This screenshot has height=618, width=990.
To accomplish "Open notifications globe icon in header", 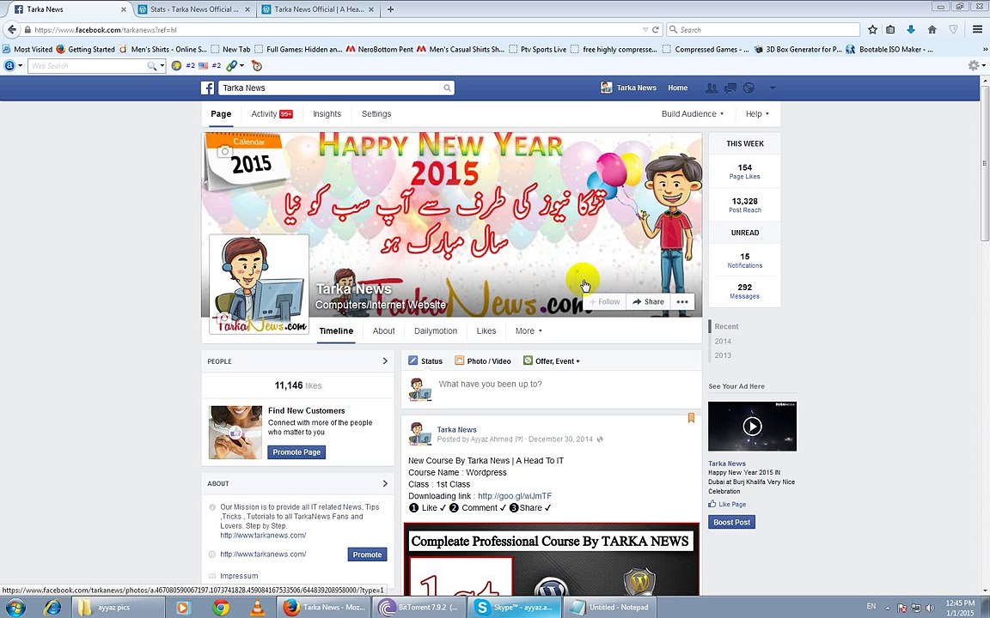I will 749,88.
